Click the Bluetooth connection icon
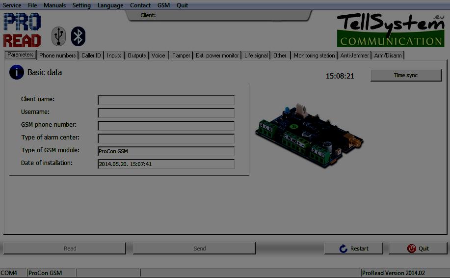 [78, 36]
